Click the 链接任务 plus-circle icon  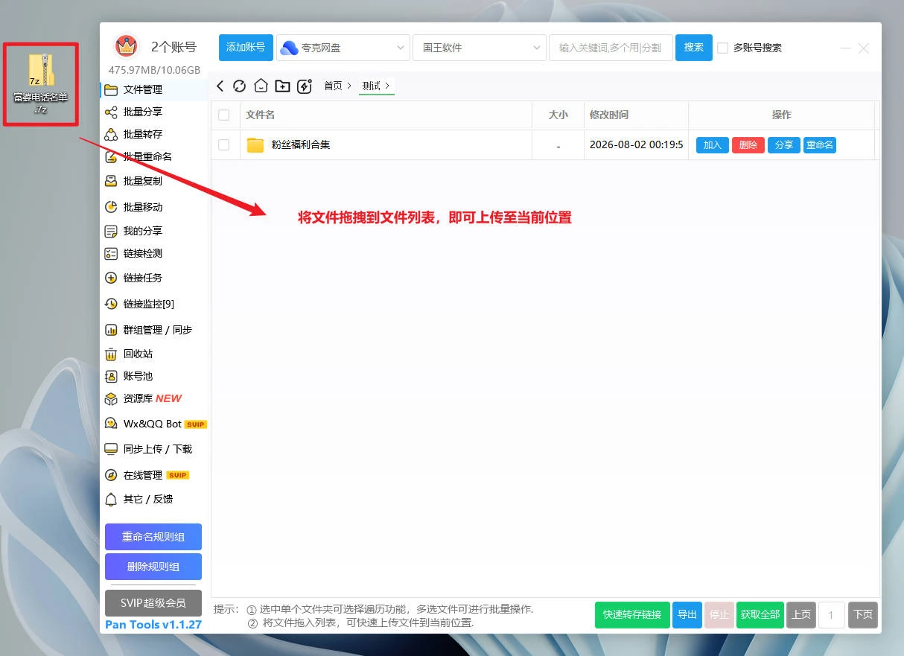point(111,278)
